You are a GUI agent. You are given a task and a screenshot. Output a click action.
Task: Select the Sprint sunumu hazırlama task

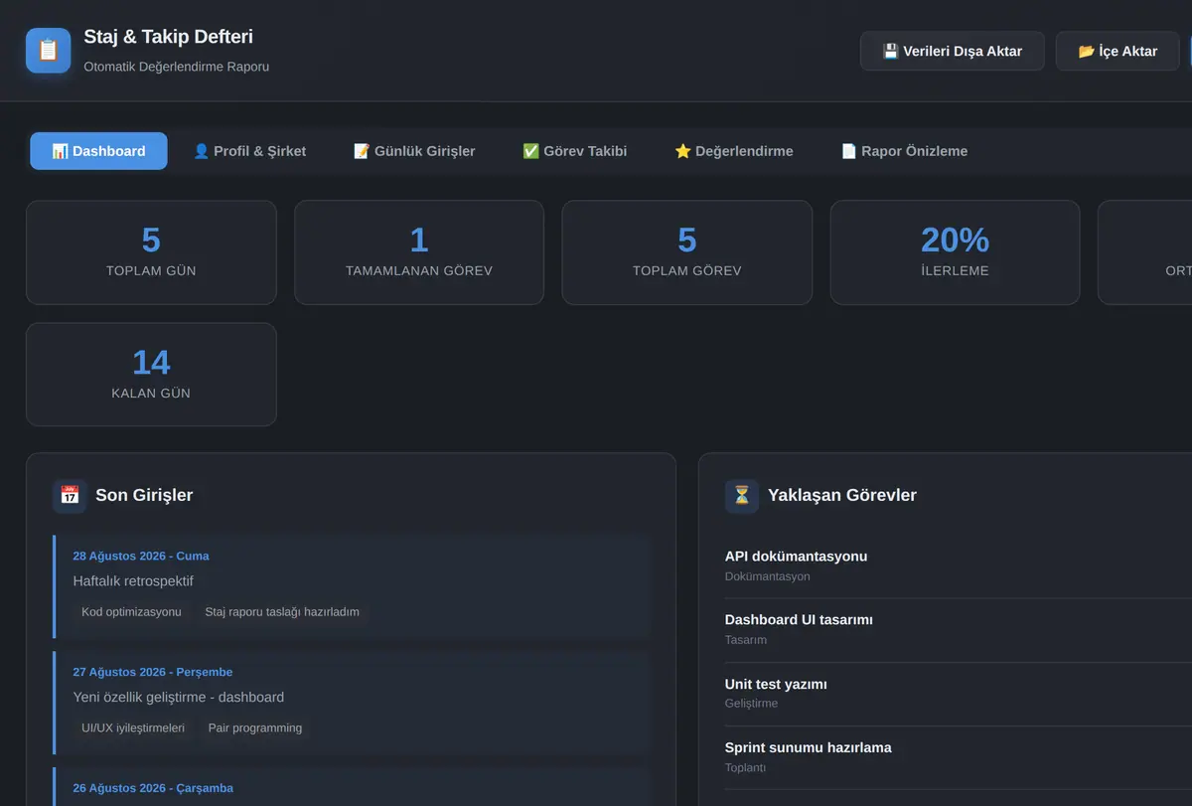(x=959, y=756)
